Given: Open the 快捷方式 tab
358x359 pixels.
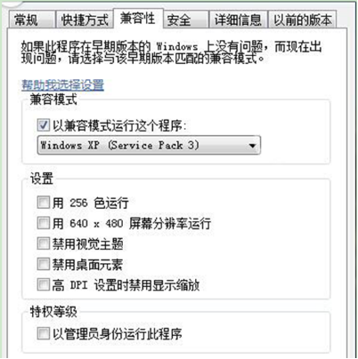Looking at the screenshot, I should tap(85, 20).
